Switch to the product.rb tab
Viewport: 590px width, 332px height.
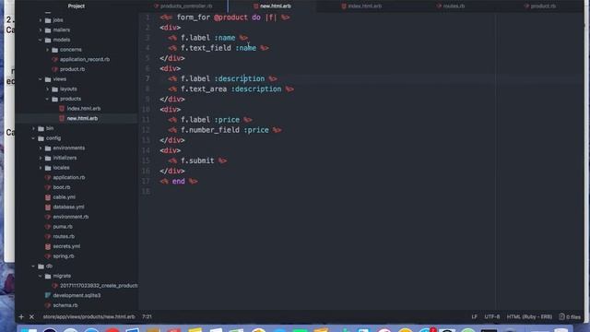coord(540,6)
